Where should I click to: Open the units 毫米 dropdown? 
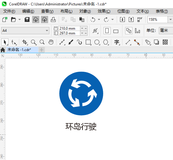pyautogui.click(x=166, y=31)
